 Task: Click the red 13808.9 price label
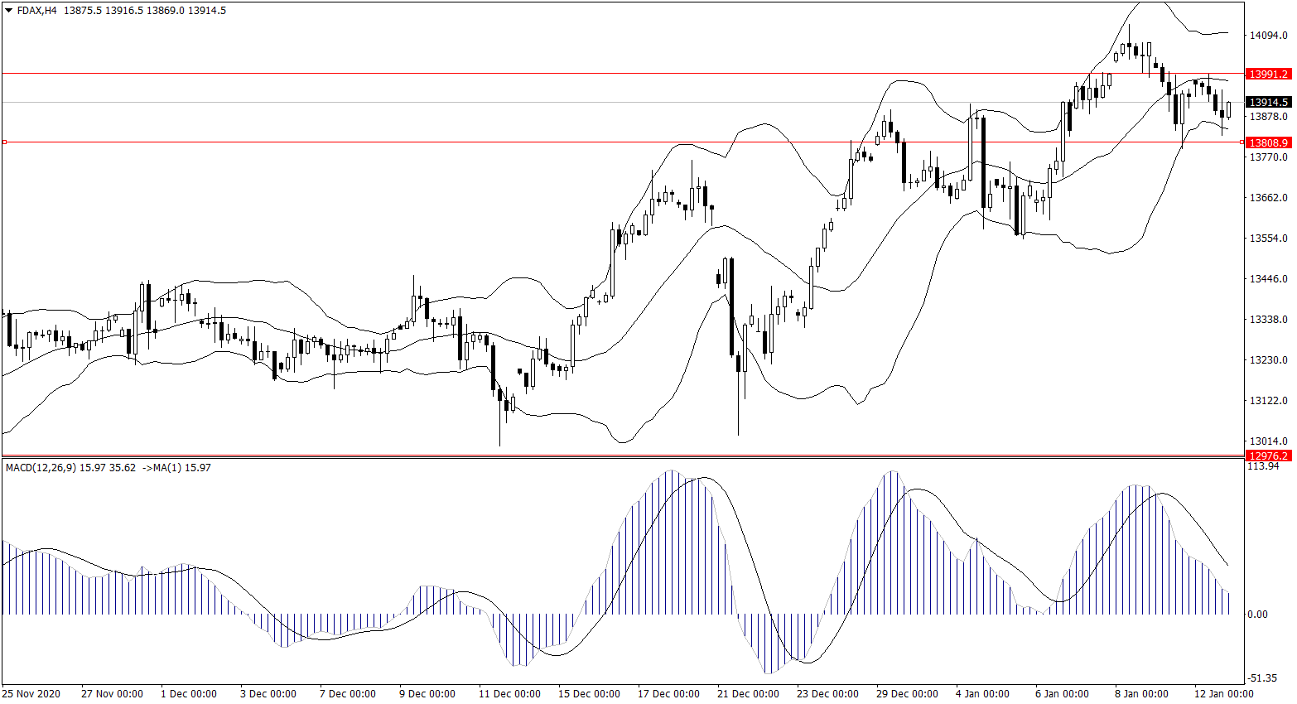(1268, 142)
